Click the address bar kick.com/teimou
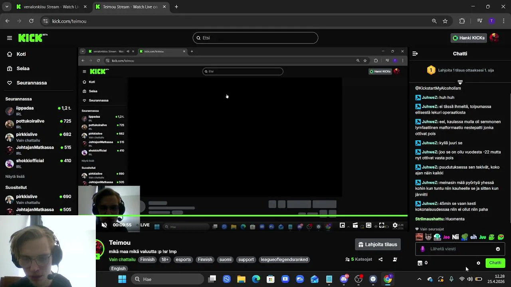Screen dimensions: 511x287 [x=69, y=21]
